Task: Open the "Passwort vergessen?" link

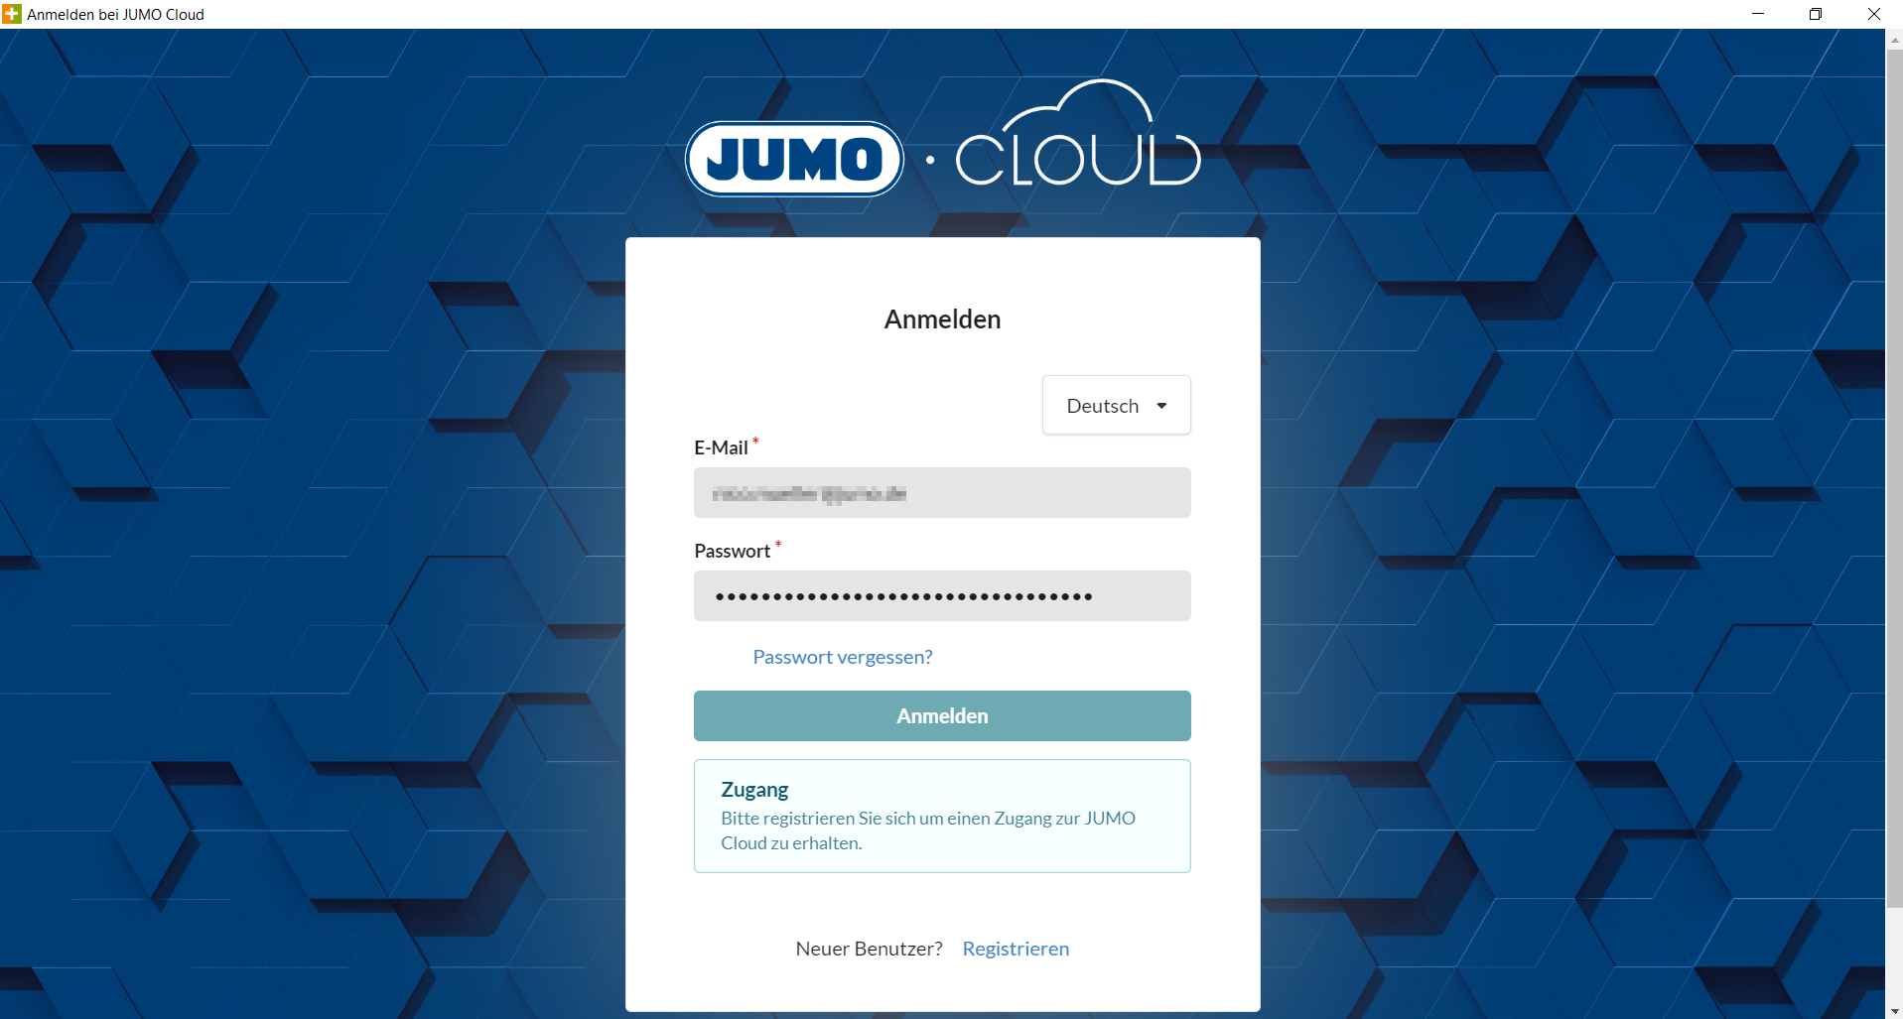Action: (842, 657)
